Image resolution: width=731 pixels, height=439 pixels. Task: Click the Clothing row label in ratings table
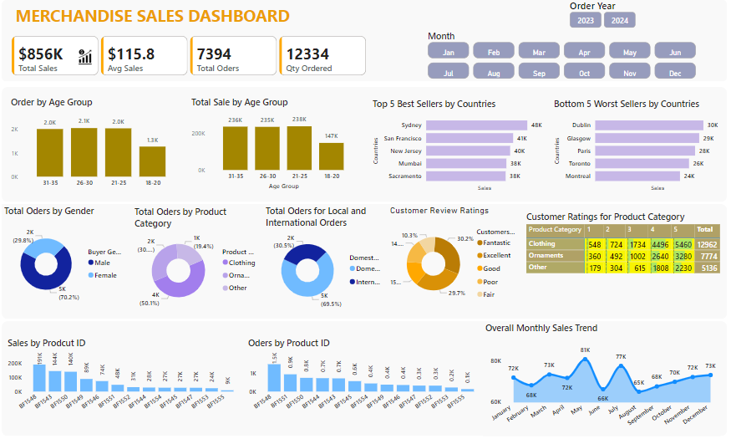[541, 243]
